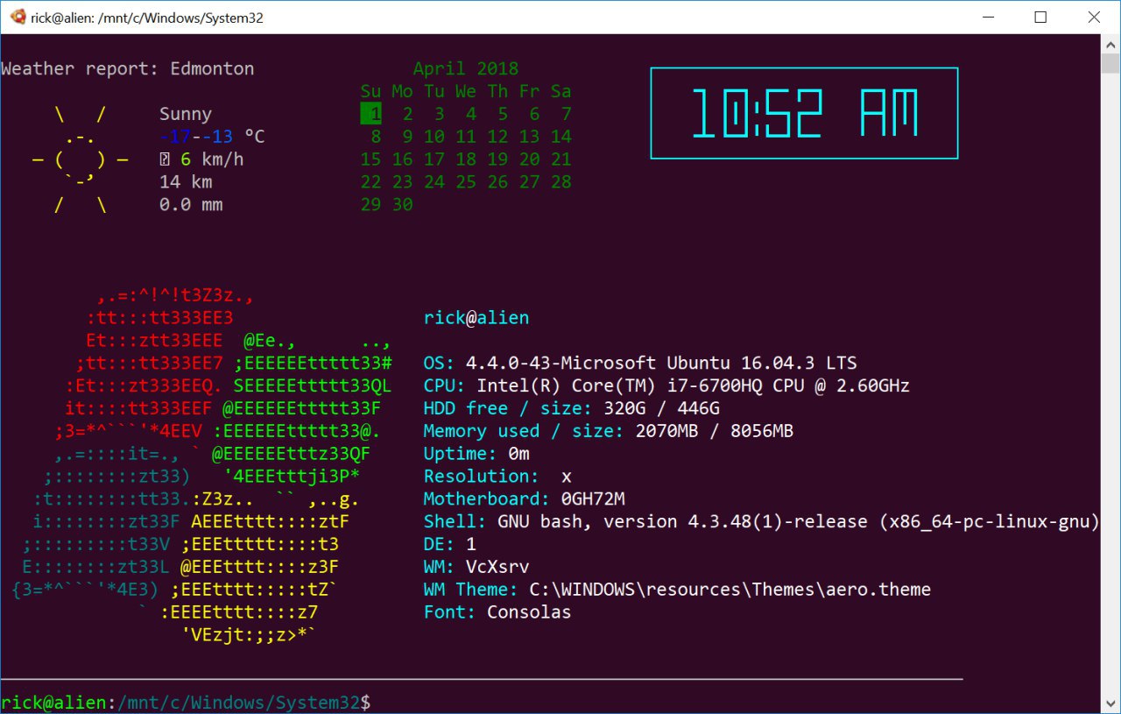Click 'rick@alien' above the system info

click(x=476, y=318)
